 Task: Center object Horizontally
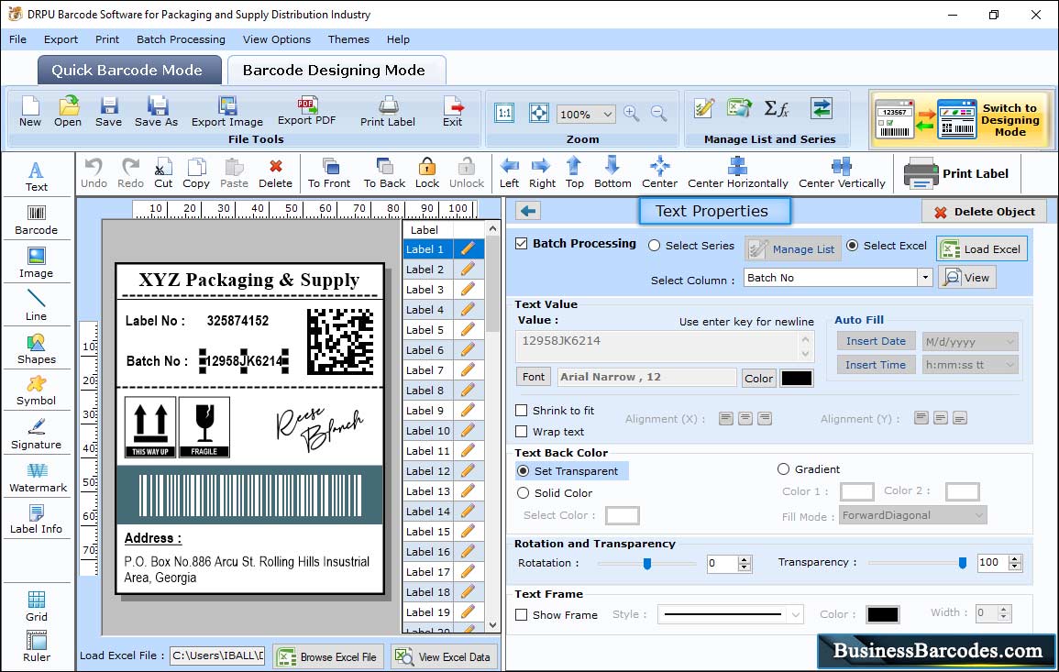pos(737,173)
